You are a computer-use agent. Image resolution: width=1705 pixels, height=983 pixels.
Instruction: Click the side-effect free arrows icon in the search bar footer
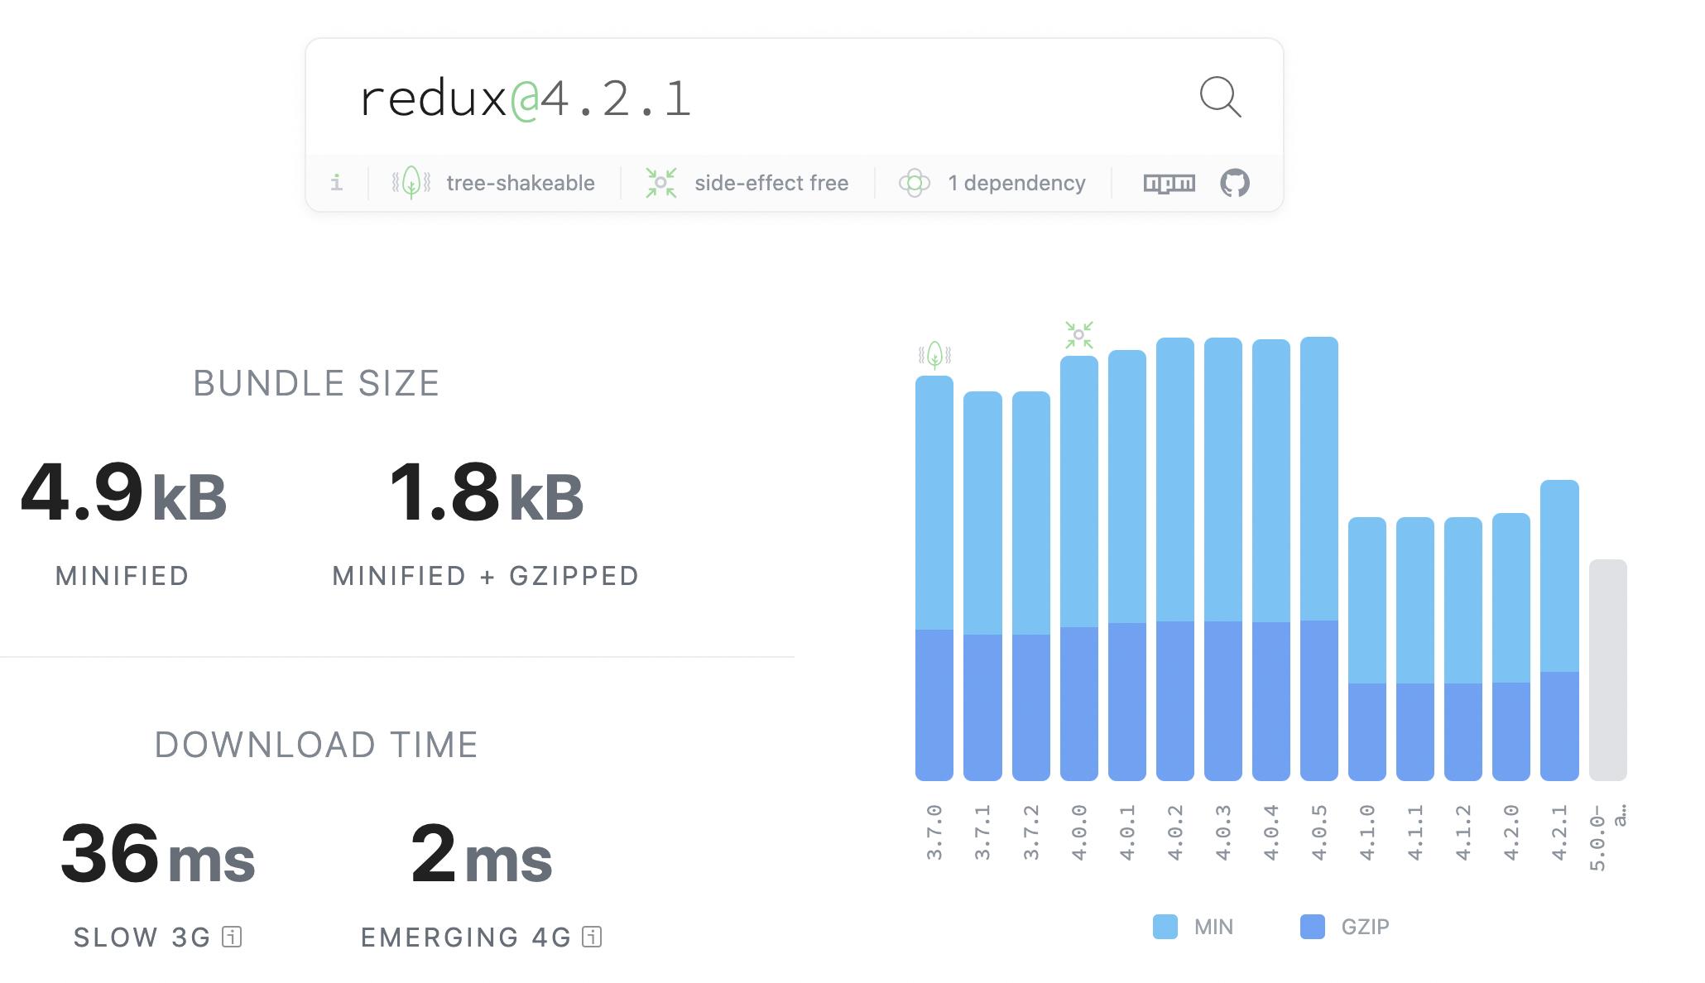coord(661,183)
